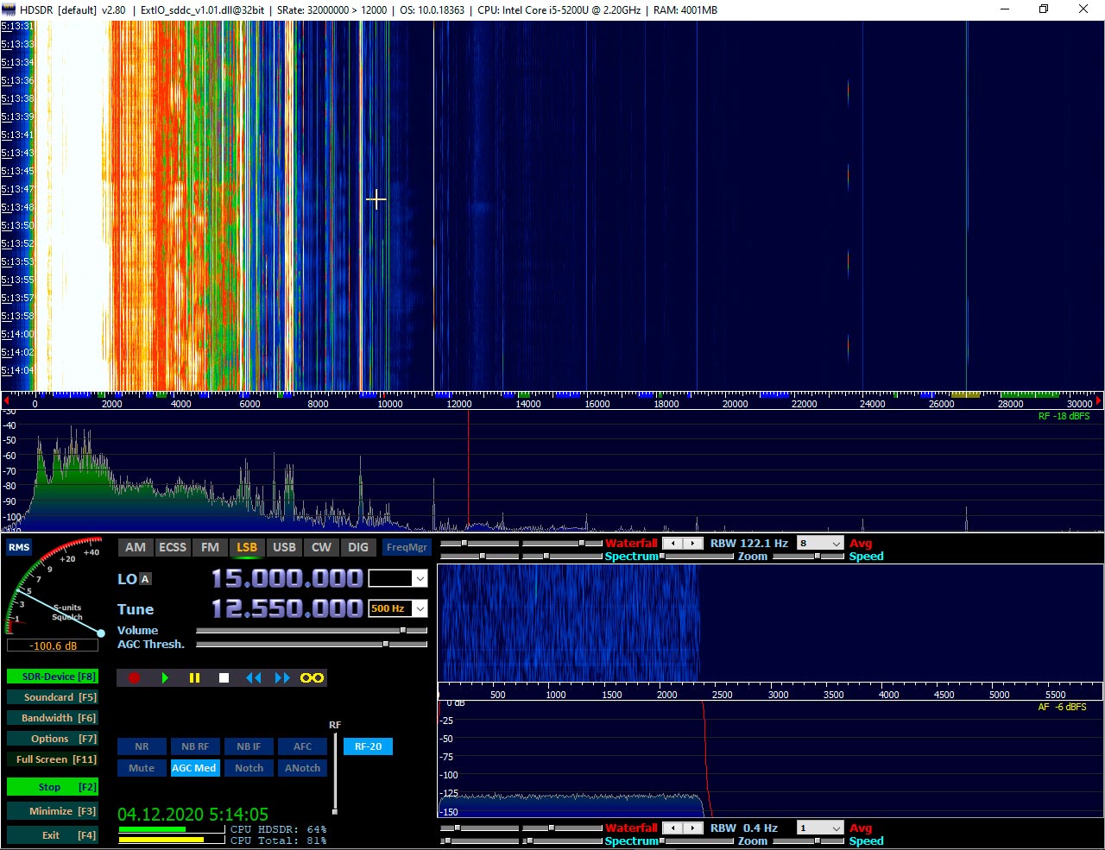Stop playback with the white square icon

[224, 677]
